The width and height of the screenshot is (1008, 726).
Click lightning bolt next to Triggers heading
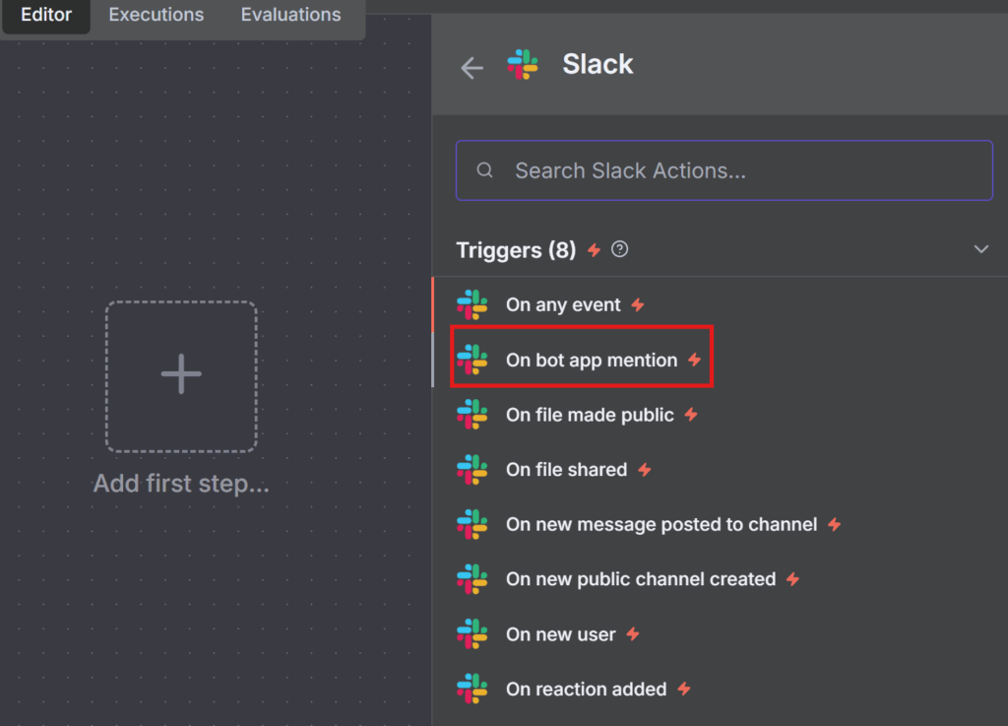[594, 250]
